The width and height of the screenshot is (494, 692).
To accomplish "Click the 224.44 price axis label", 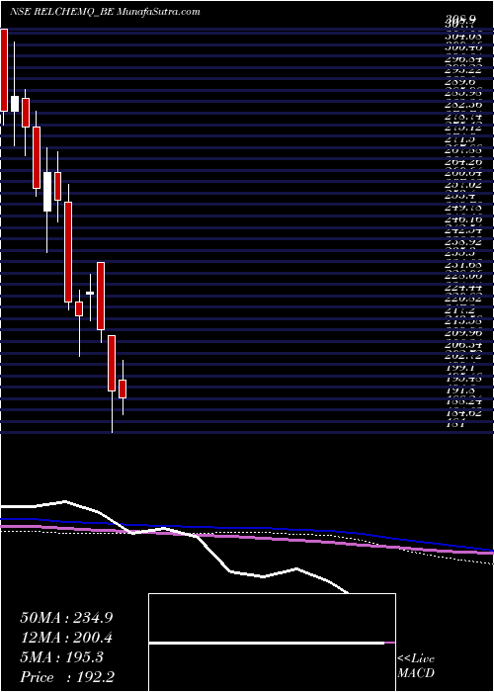I will pos(462,288).
